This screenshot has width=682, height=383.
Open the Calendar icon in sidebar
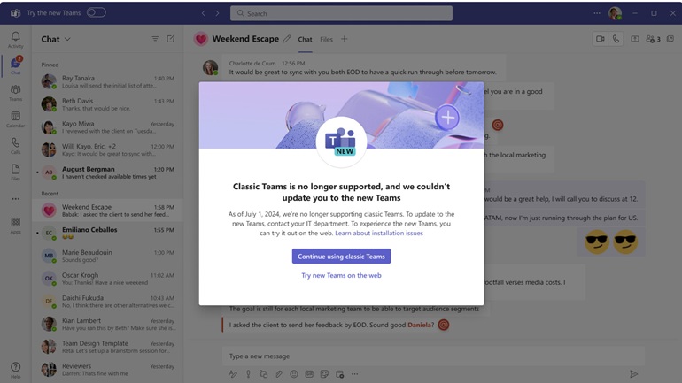tap(15, 119)
